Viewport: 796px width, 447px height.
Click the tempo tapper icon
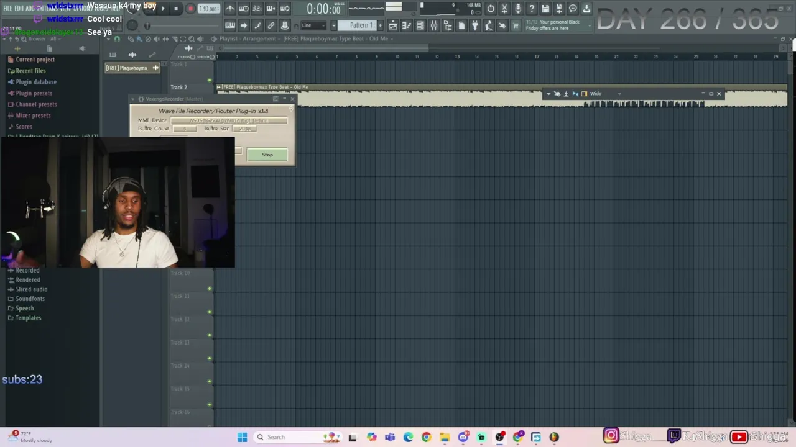[x=489, y=25]
